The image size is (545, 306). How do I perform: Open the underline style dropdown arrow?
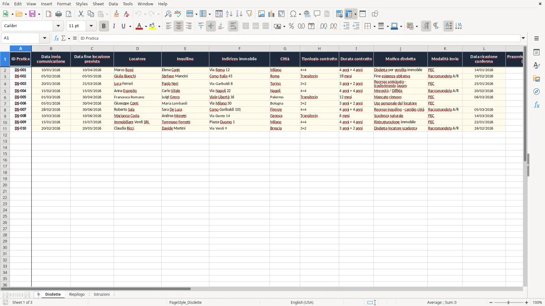[130, 26]
